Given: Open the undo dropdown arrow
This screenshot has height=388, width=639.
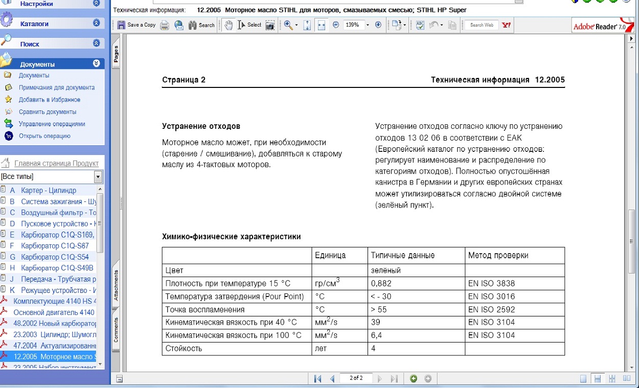Looking at the screenshot, I should (441, 25).
